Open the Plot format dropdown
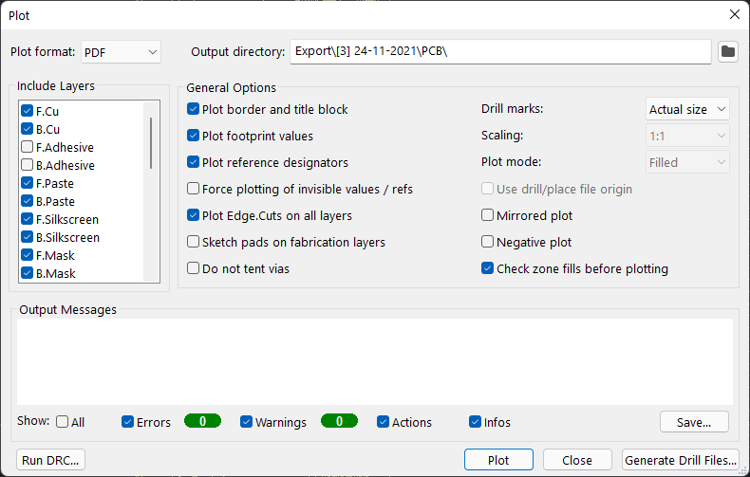The width and height of the screenshot is (750, 477). 121,52
